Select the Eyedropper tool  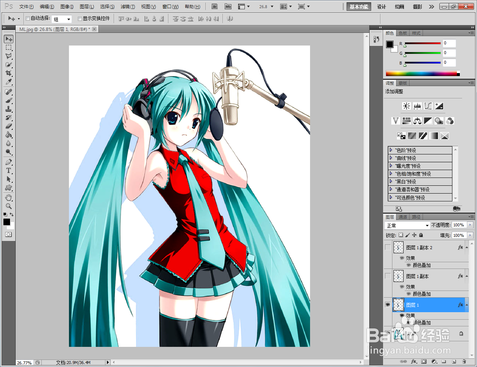[x=9, y=82]
